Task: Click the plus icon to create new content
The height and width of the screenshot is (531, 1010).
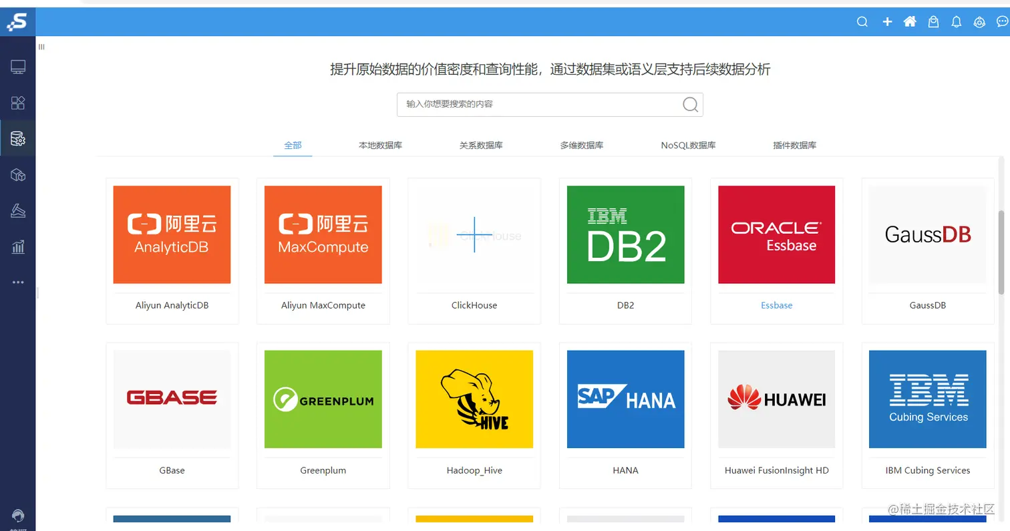Action: click(x=886, y=21)
